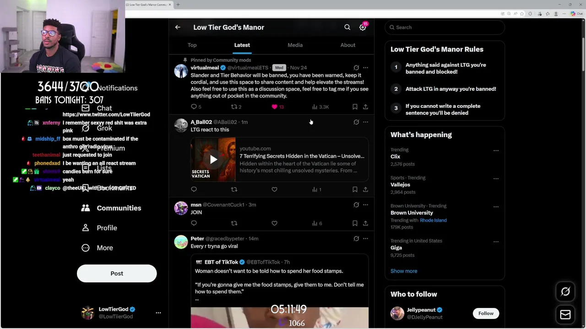Share A_Ball02's post
586x329 pixels.
click(x=365, y=190)
